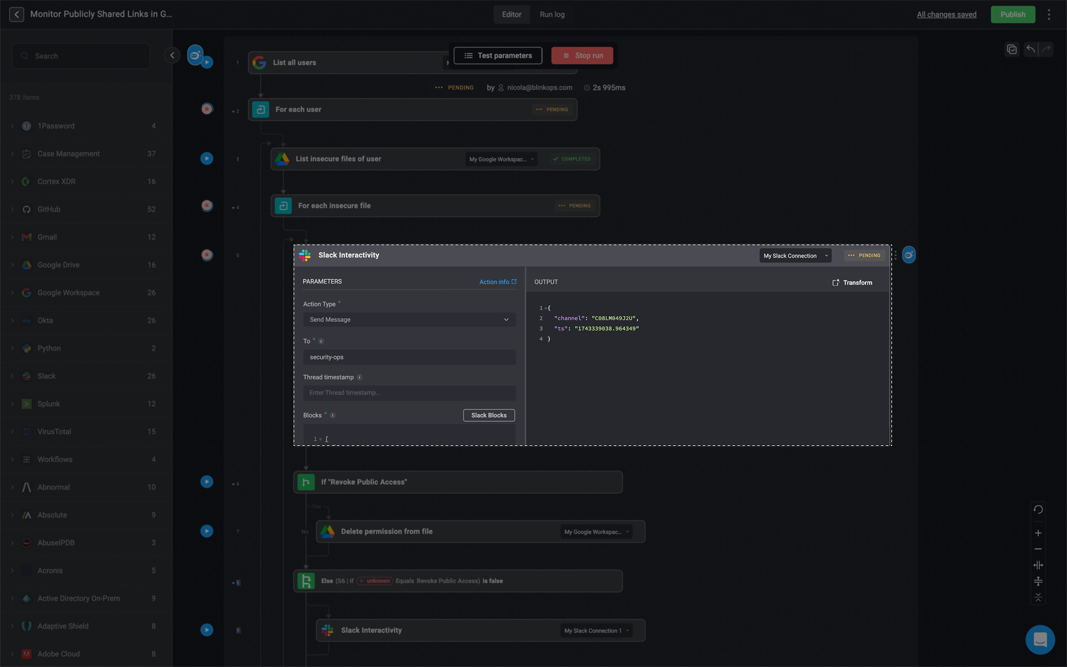This screenshot has width=1067, height=667.
Task: Click the loop icon on For each user
Action: 261,109
